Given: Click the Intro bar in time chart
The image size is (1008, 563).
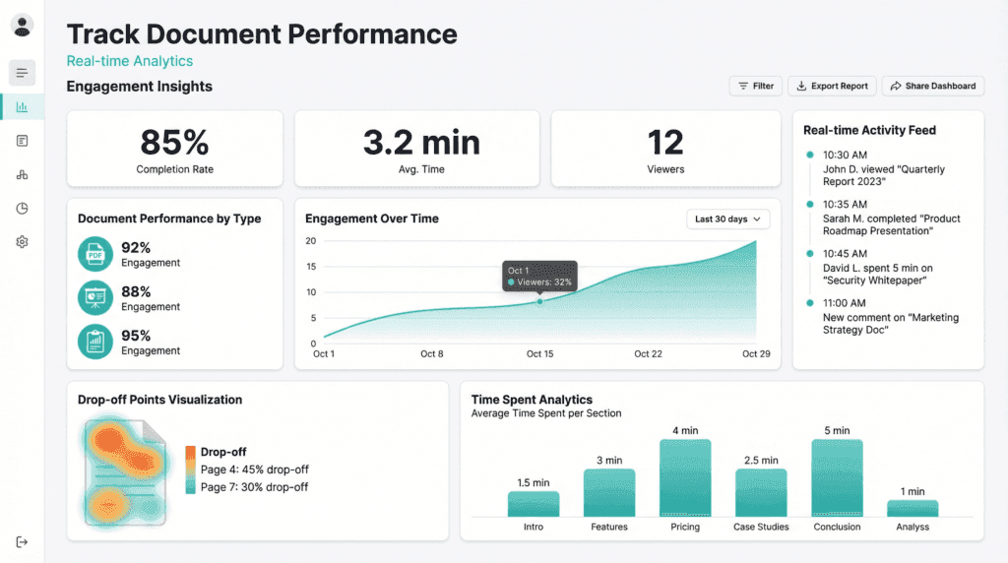Looking at the screenshot, I should click(534, 504).
